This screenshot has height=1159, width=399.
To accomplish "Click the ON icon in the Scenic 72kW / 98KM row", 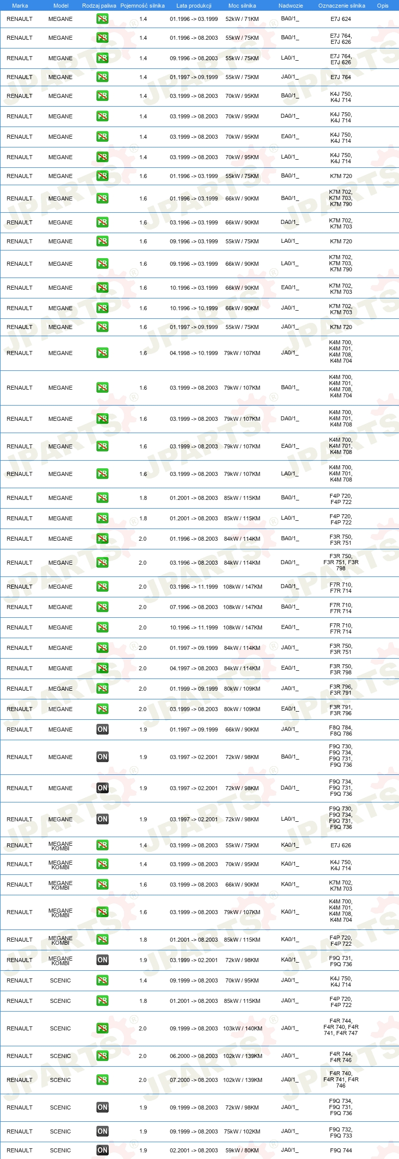I will [102, 1107].
